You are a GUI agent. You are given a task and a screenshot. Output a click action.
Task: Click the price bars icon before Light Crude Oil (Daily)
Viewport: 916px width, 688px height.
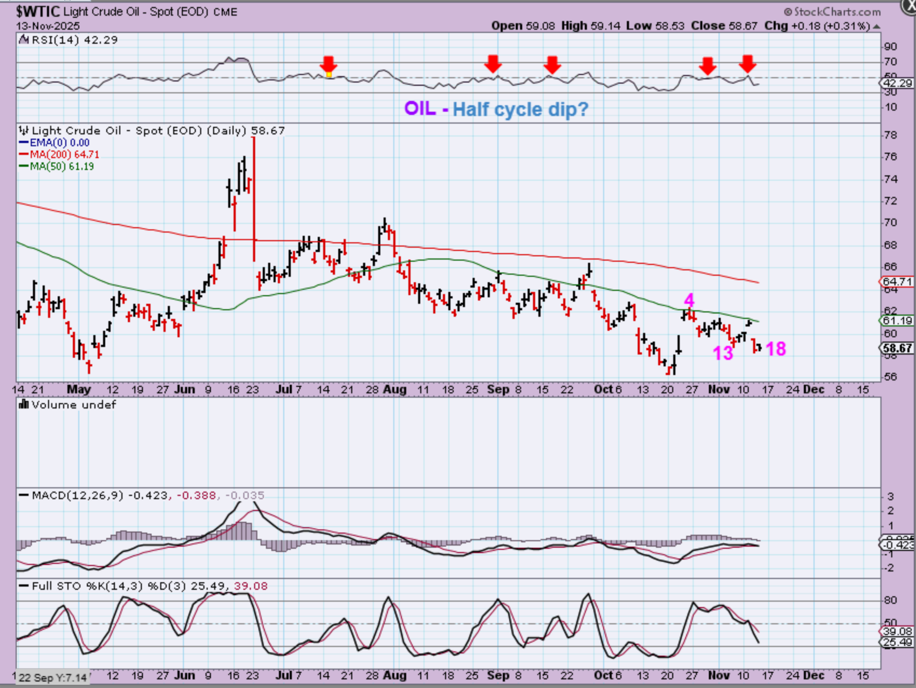pos(23,130)
